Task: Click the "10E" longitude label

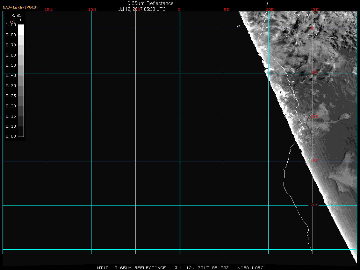Action: click(x=270, y=10)
